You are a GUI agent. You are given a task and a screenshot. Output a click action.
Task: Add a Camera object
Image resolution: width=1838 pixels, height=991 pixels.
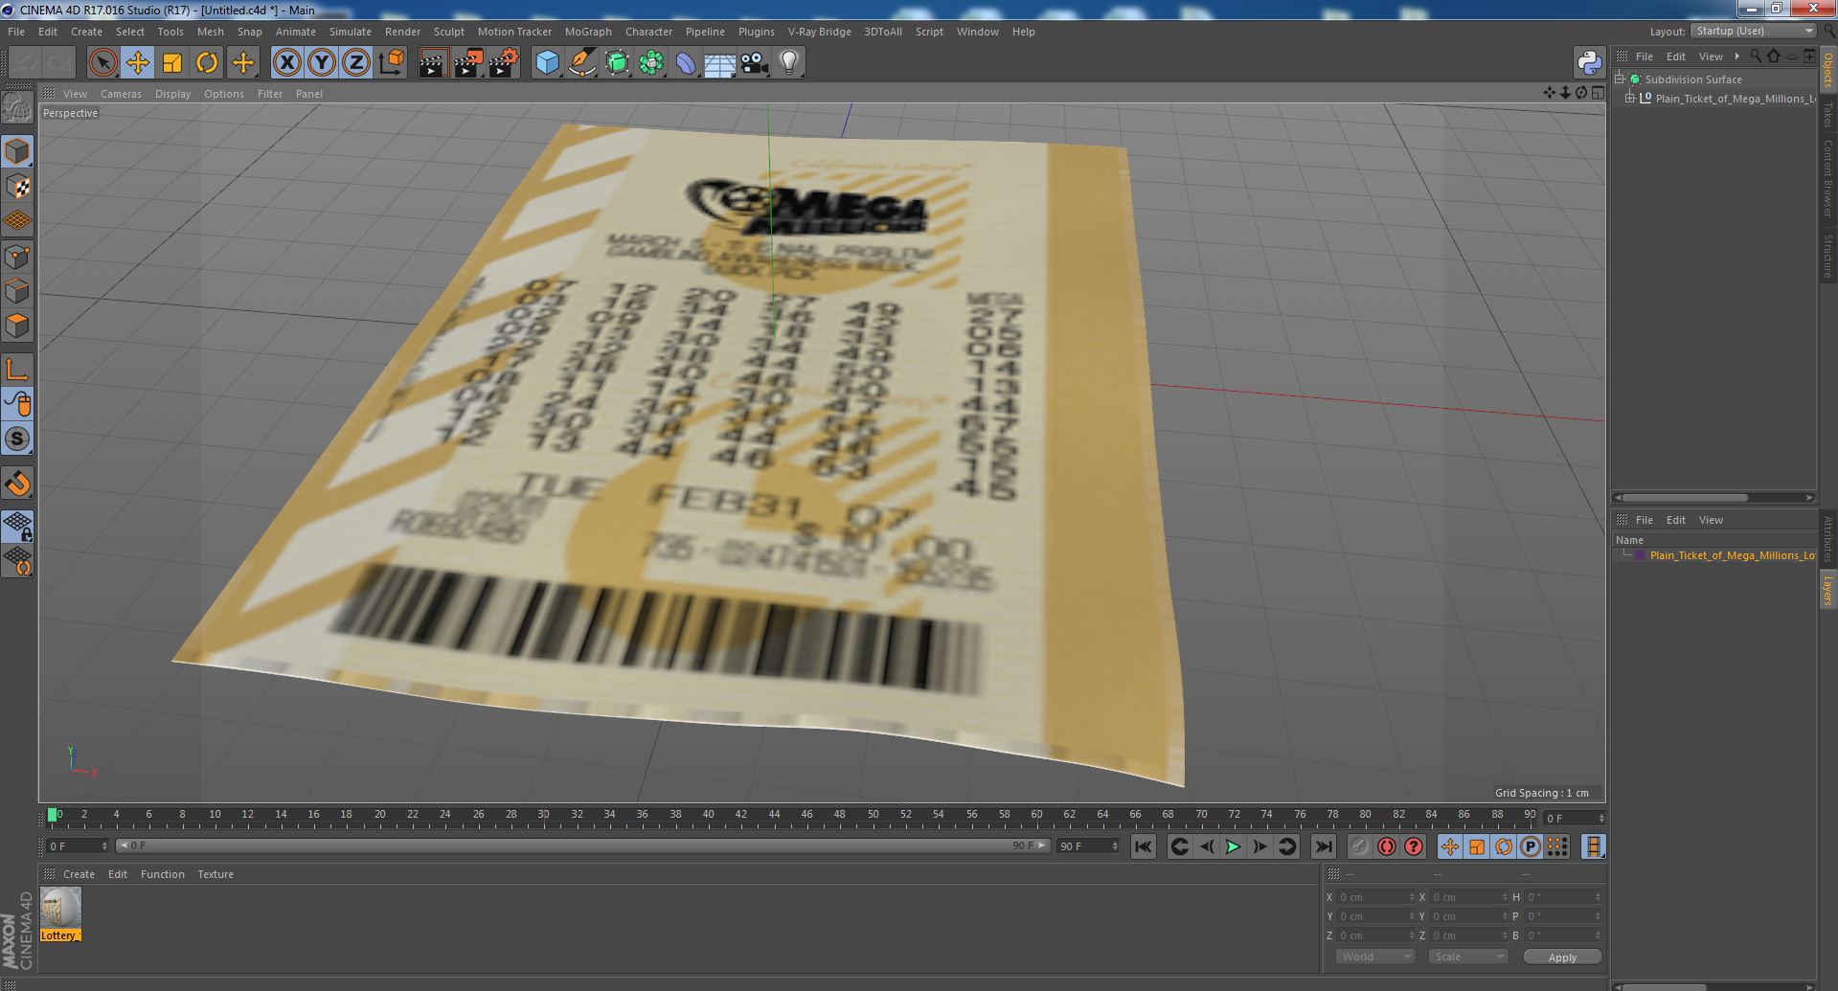(754, 63)
